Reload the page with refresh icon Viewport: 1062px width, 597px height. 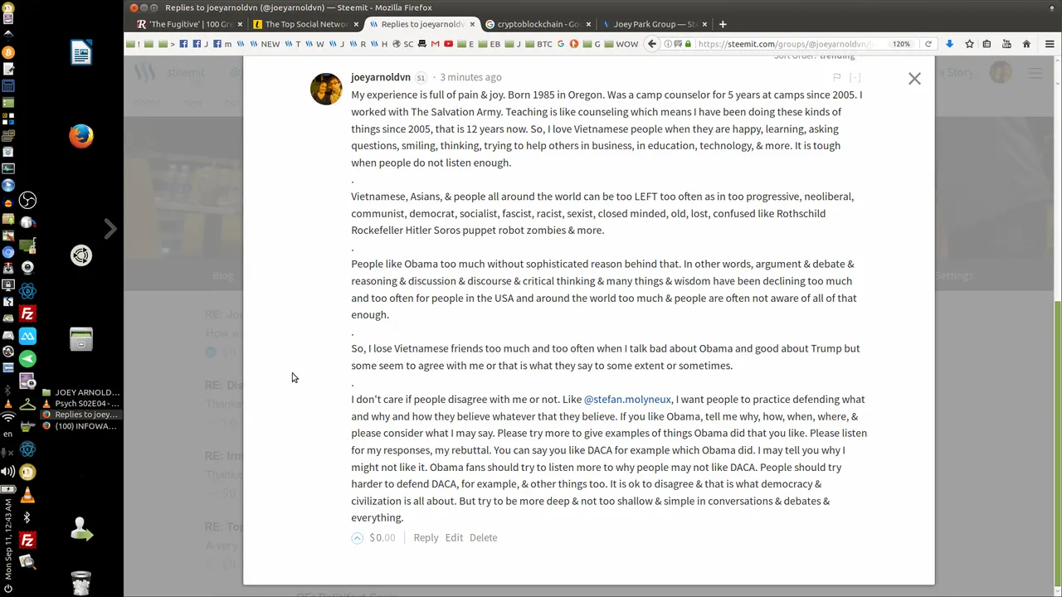(928, 44)
